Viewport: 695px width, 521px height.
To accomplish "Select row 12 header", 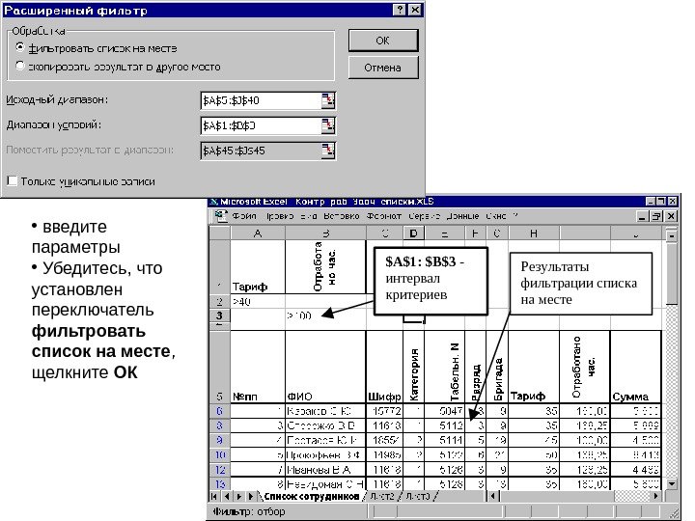I will tap(219, 470).
